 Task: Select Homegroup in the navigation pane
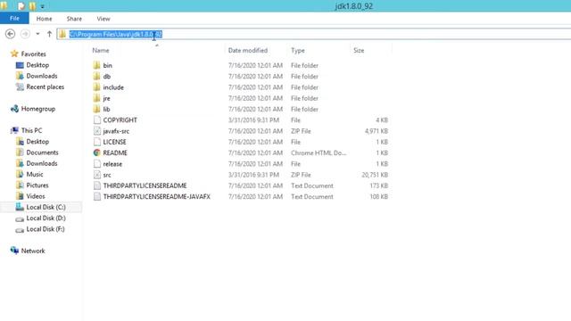click(x=37, y=109)
